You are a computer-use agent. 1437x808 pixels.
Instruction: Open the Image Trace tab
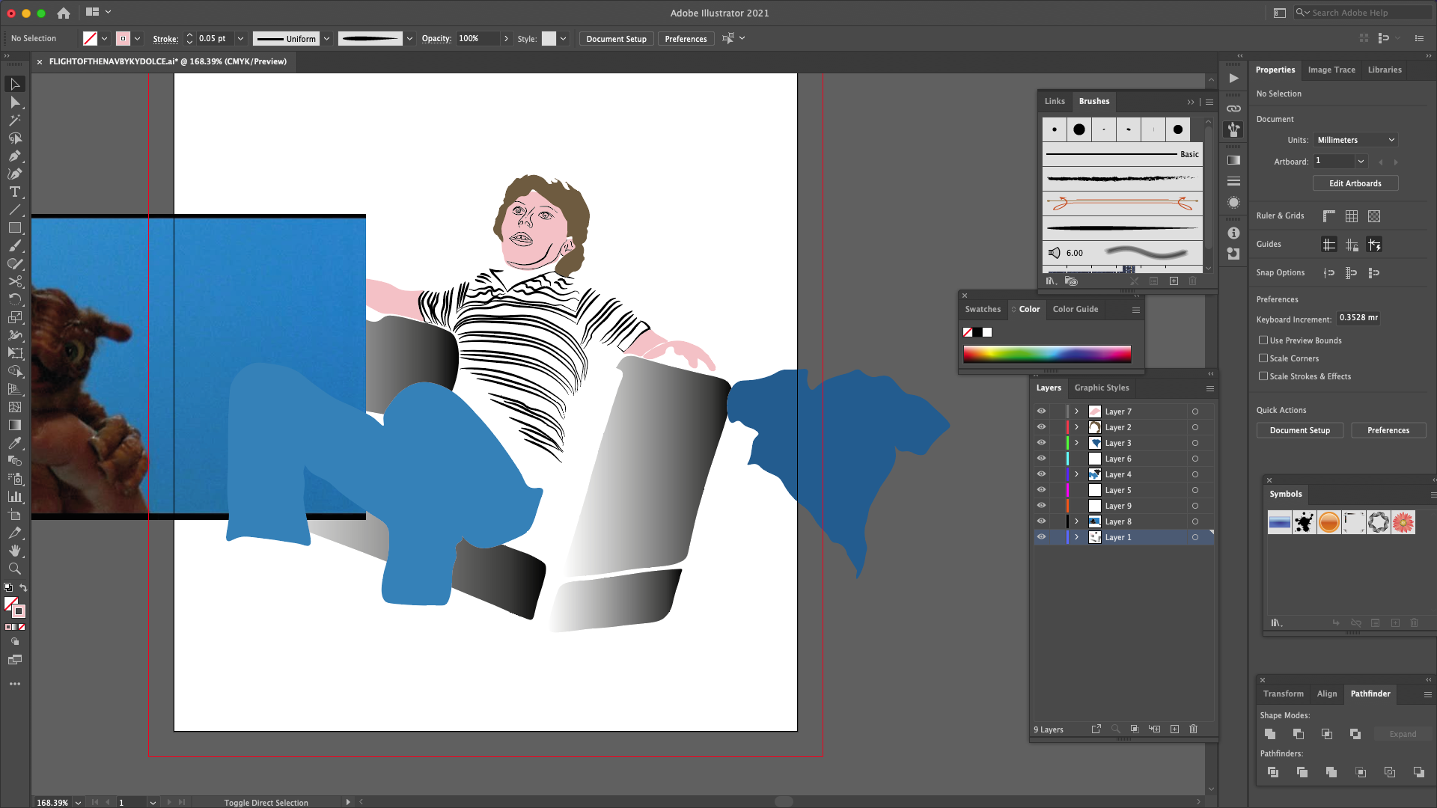(1331, 70)
